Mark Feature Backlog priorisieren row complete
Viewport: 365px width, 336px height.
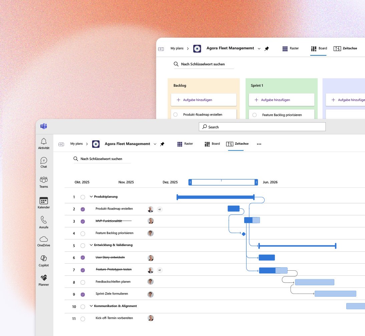tap(83, 233)
